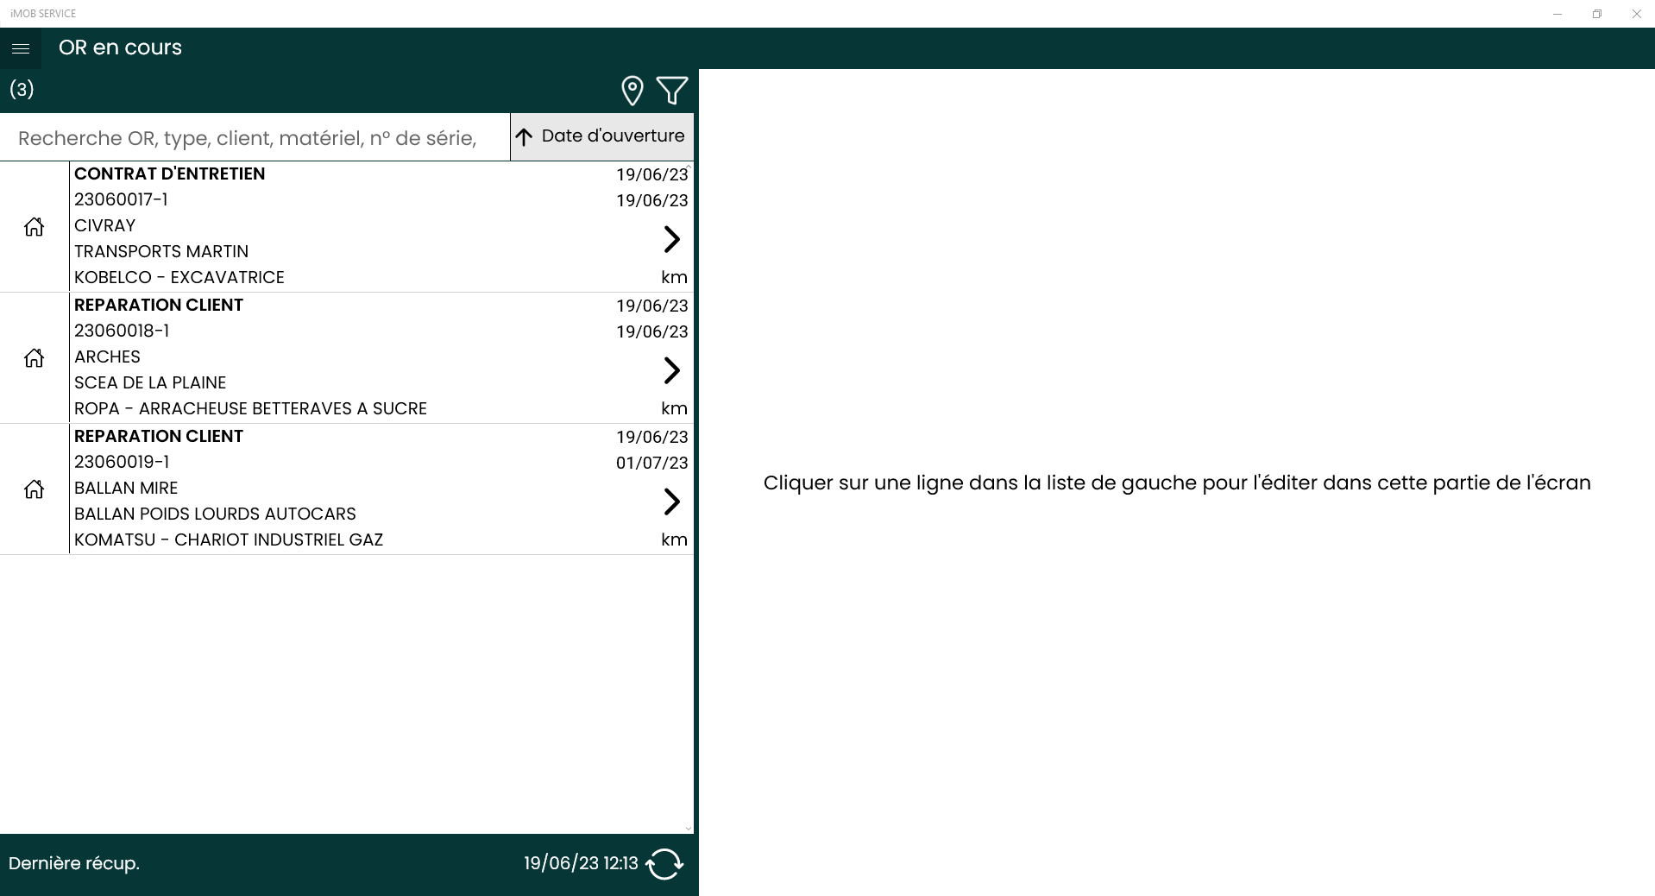Viewport: 1655px width, 896px height.
Task: Click TRANSPORTS MARTIN client name
Action: [161, 251]
